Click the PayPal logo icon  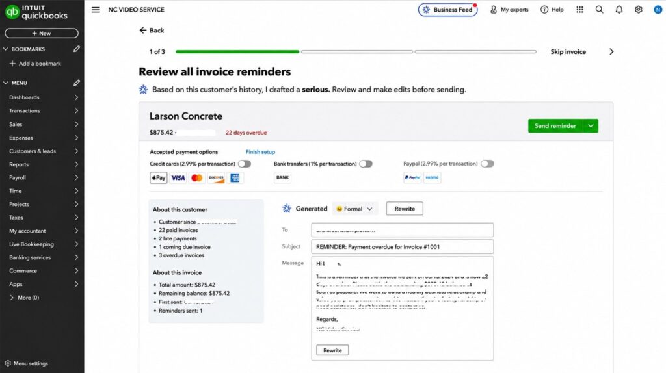click(412, 177)
